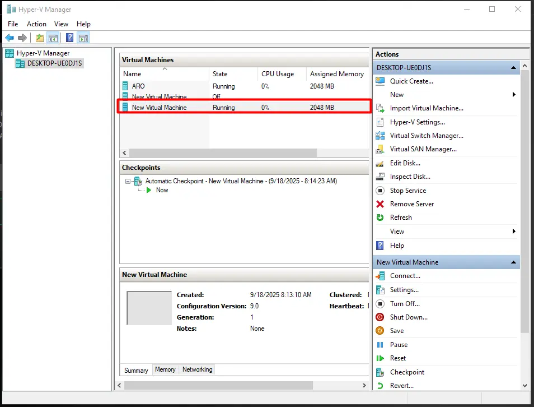Image resolution: width=534 pixels, height=407 pixels.
Task: Click the VM Settings icon
Action: [x=380, y=290]
